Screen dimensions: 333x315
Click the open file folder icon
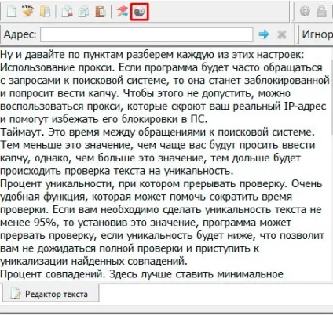[x=45, y=12]
